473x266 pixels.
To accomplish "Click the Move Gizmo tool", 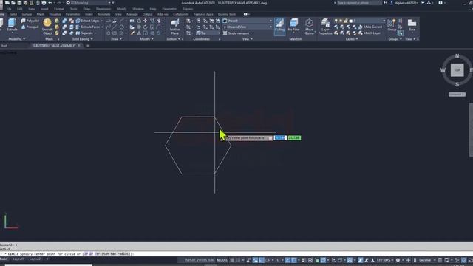I will coord(309,27).
